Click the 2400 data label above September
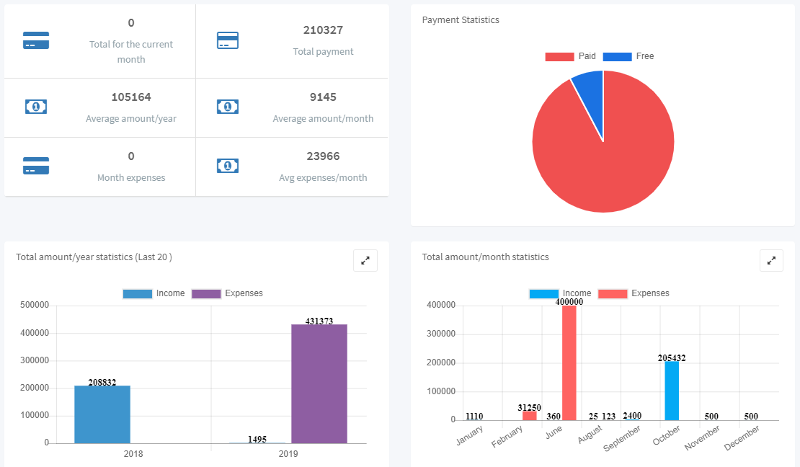The image size is (800, 467). 632,416
